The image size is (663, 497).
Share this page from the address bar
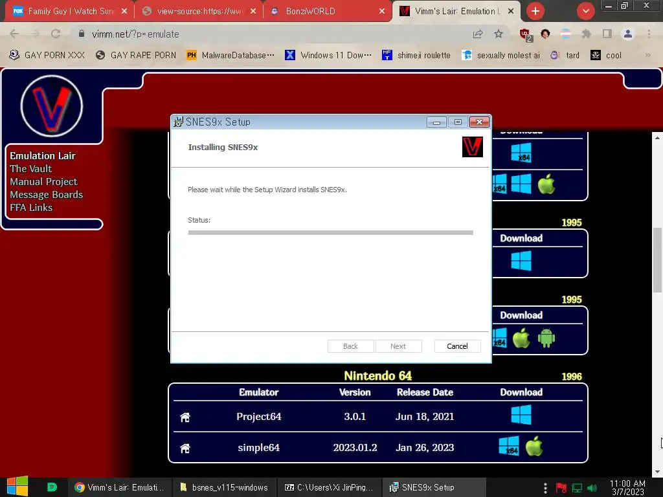pyautogui.click(x=478, y=34)
